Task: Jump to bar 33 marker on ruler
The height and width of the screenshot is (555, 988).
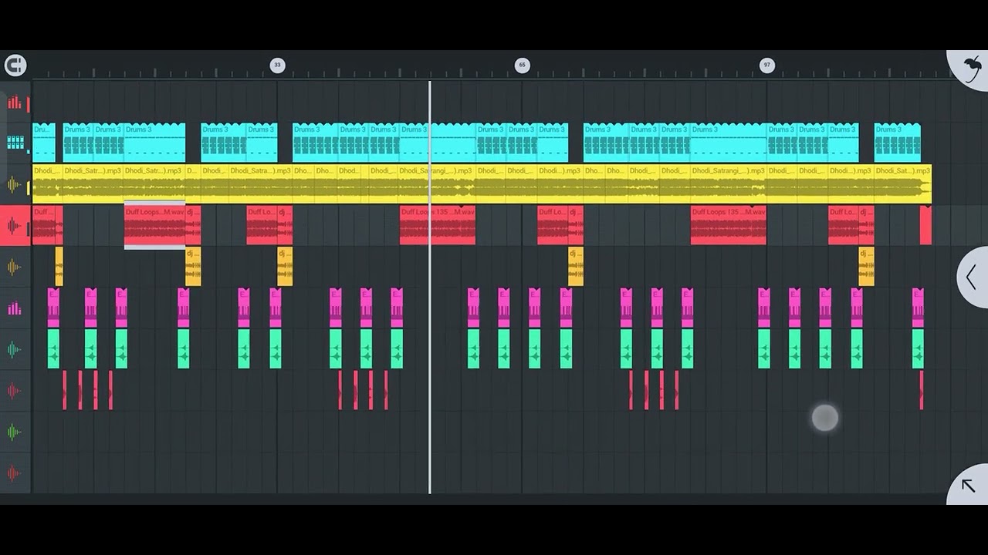Action: click(x=277, y=66)
